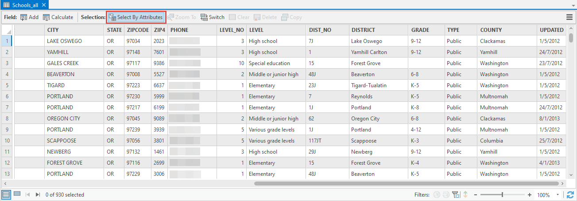Click the STATE column header
Viewport: 577px width, 201px height.
(114, 30)
